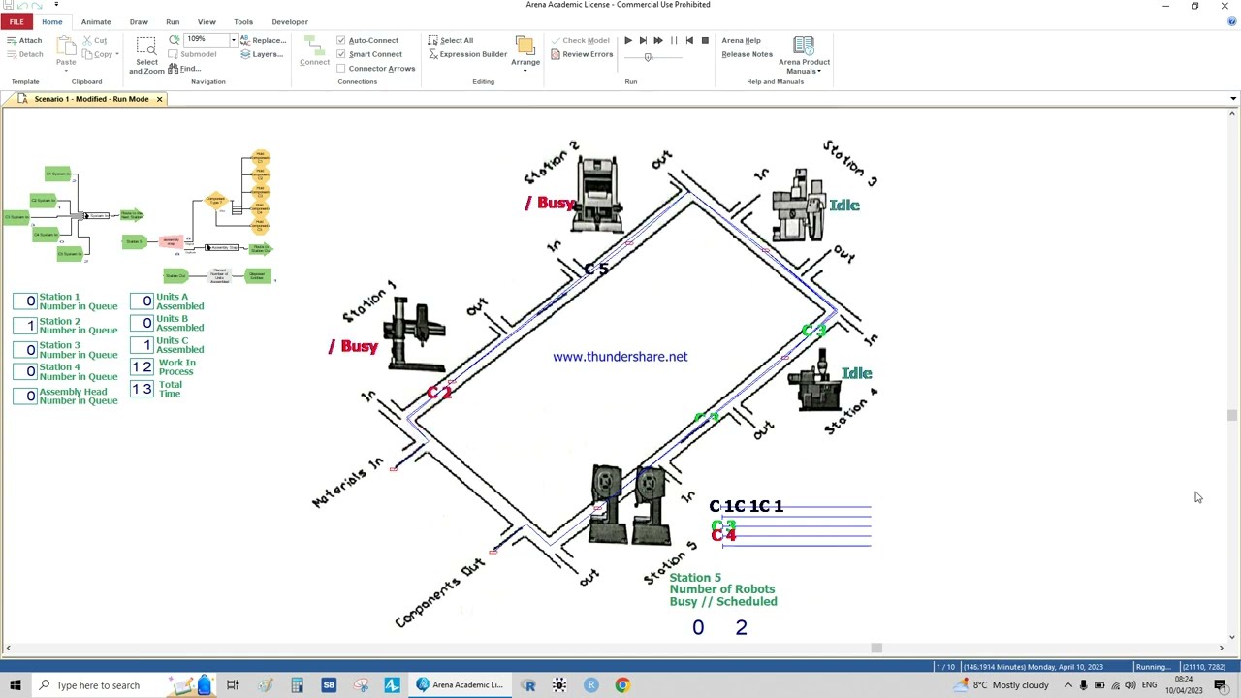1241x698 pixels.
Task: Open the Replace dialog
Action: click(262, 40)
